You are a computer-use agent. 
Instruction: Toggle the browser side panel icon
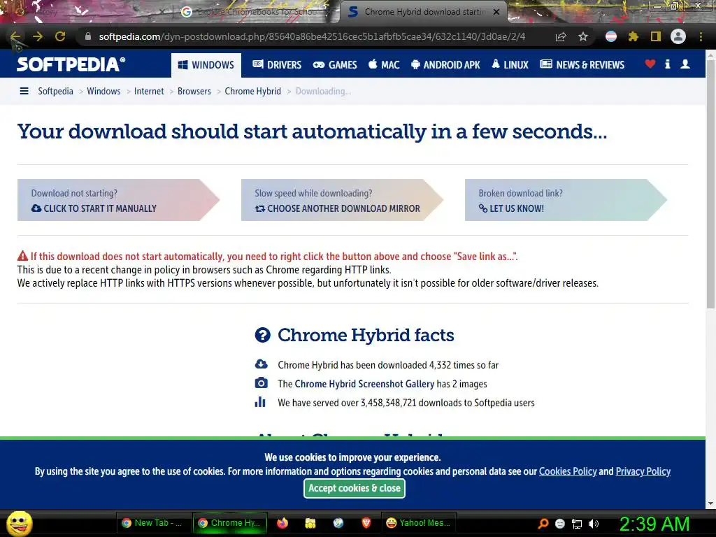click(x=656, y=36)
